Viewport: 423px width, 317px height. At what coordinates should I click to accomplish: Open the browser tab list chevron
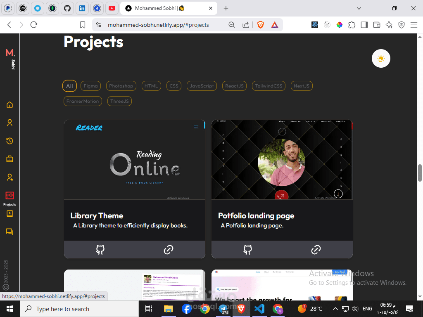[358, 8]
